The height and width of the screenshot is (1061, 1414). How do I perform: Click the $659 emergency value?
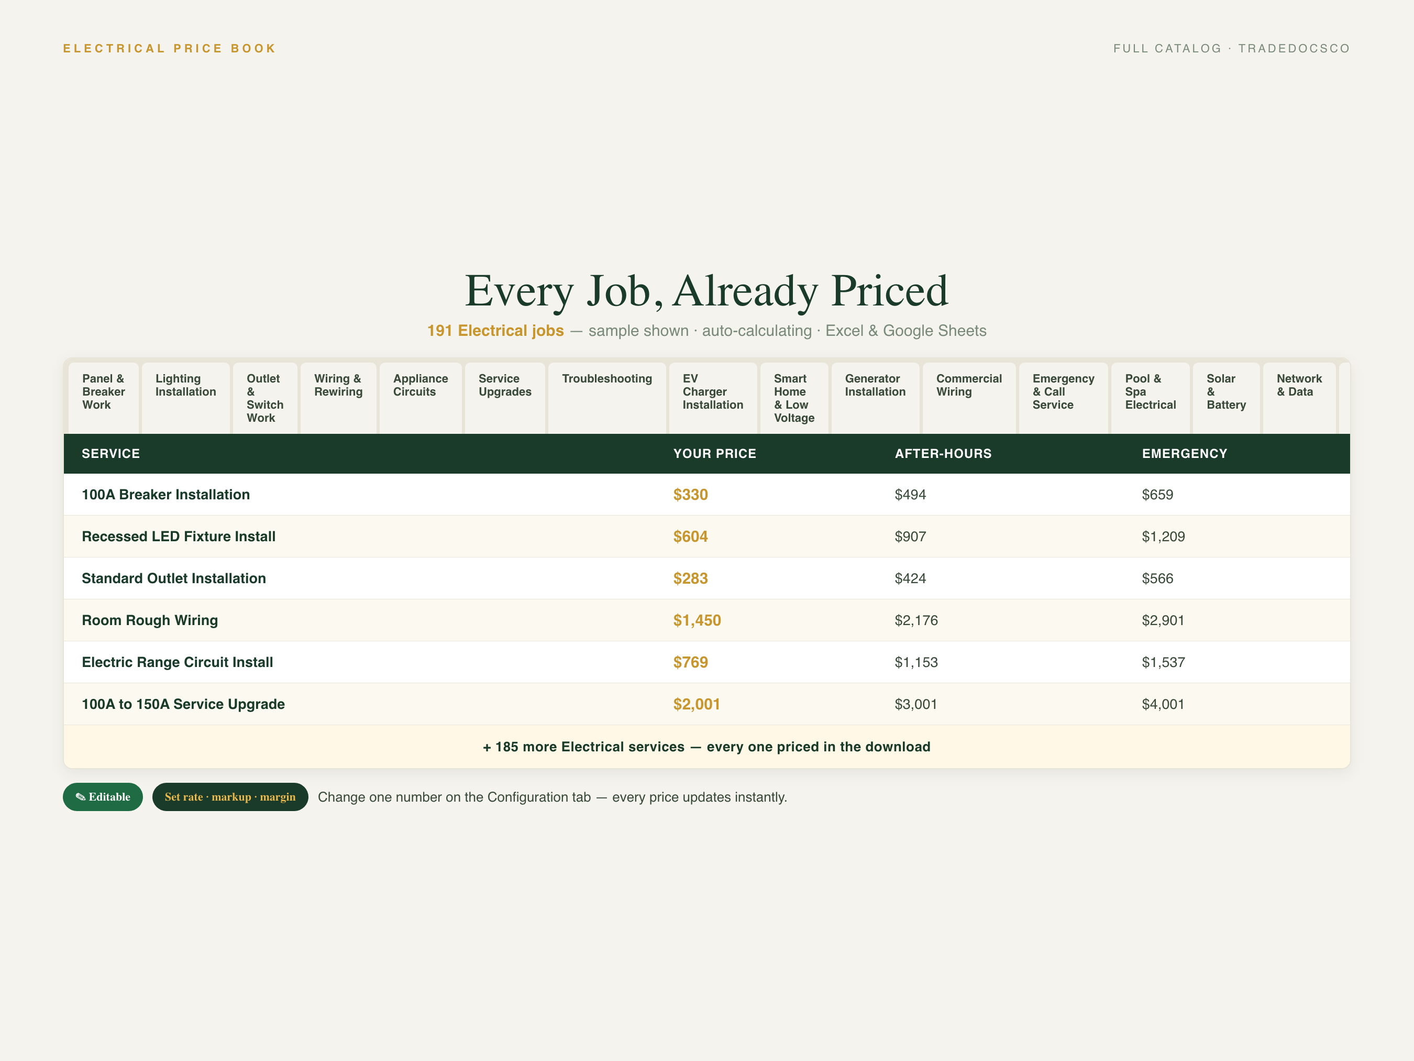(x=1158, y=495)
